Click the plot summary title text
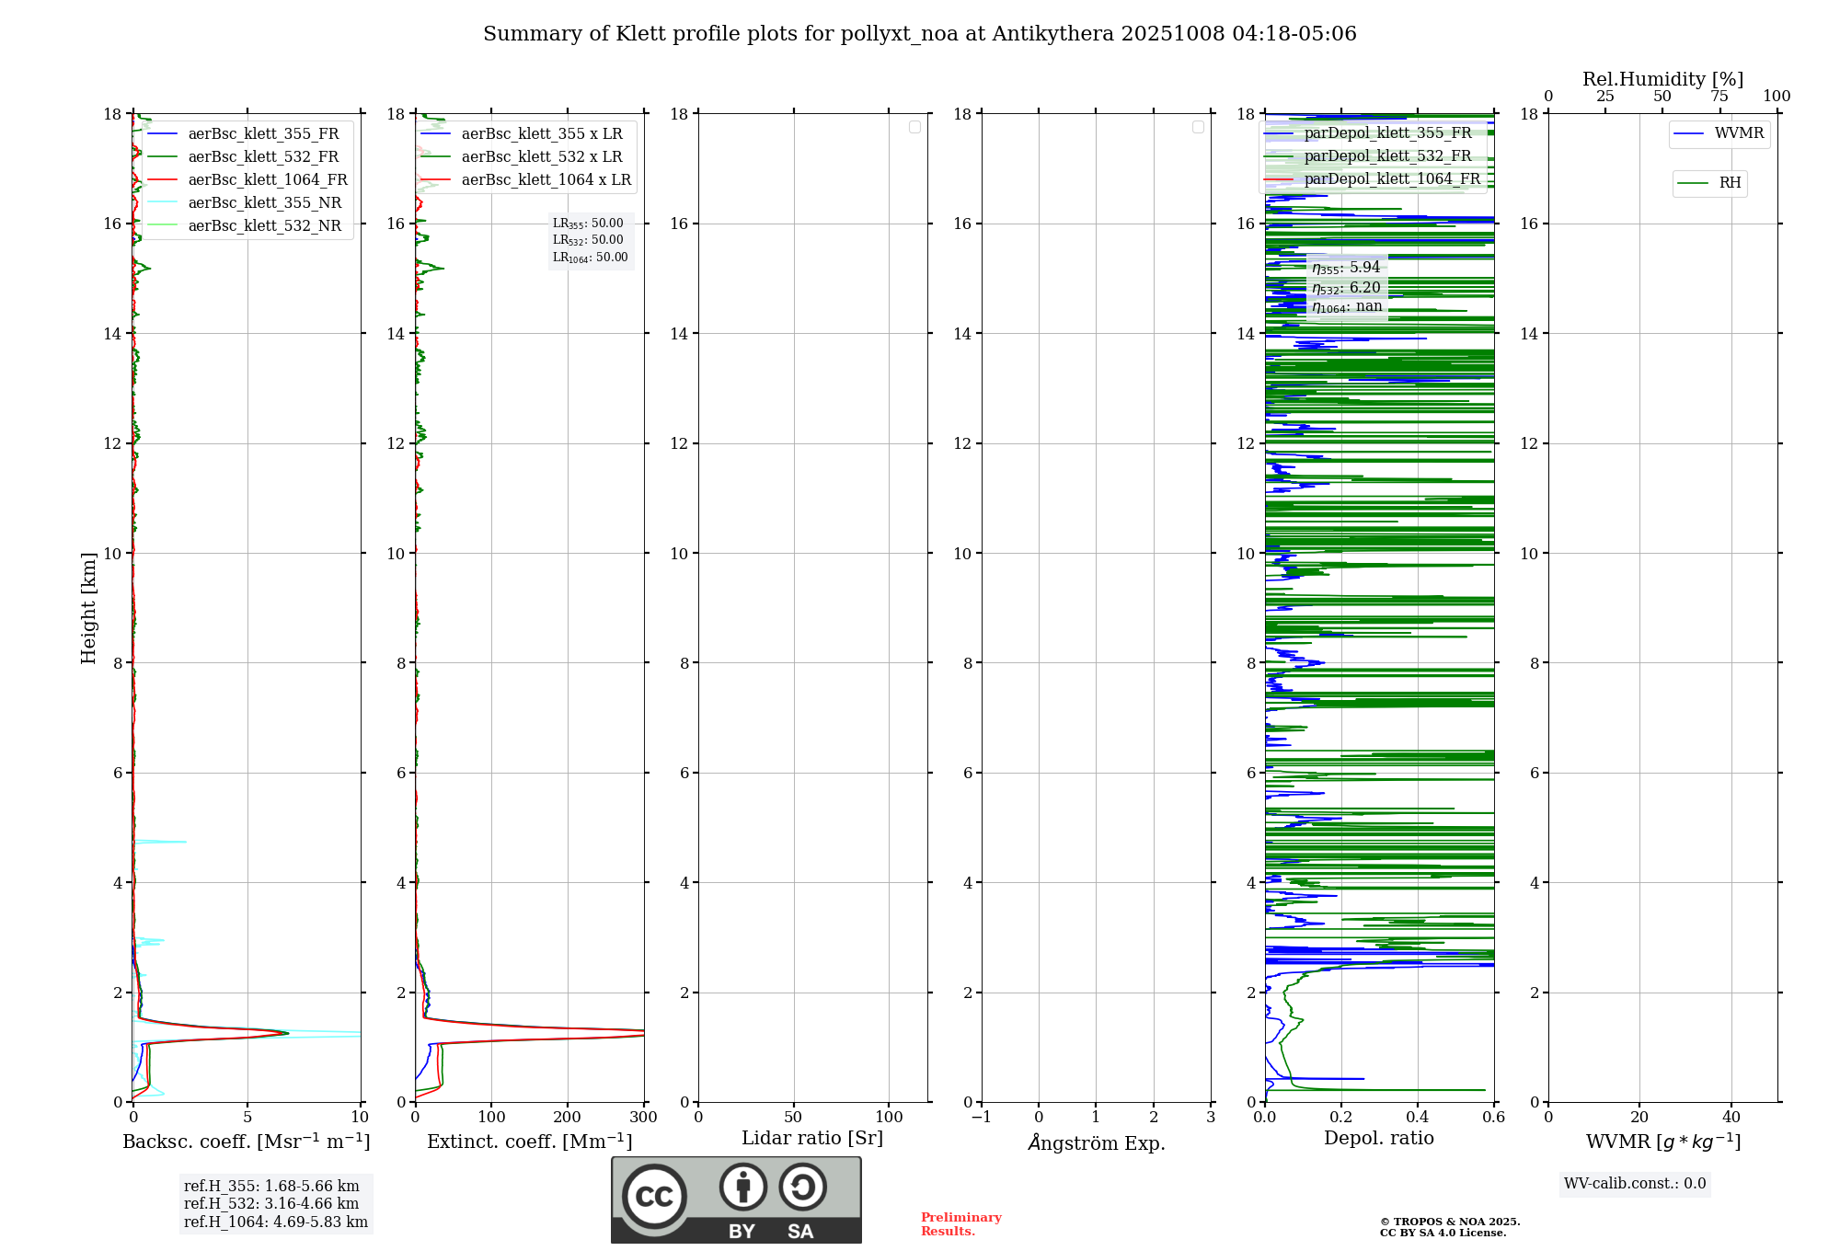 pos(919,34)
